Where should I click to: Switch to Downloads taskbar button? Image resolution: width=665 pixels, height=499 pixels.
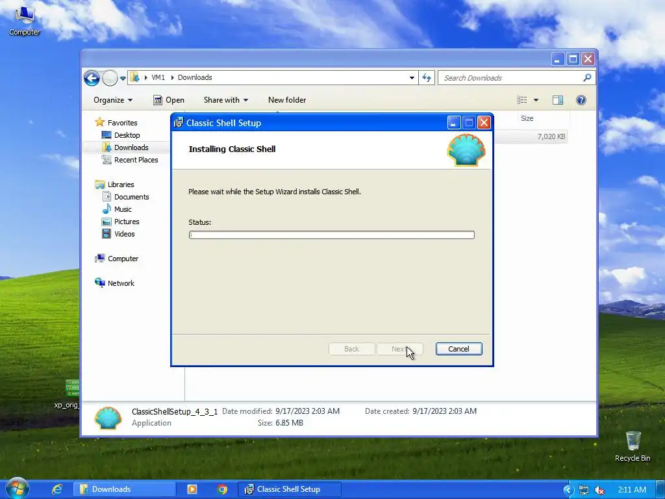[124, 489]
